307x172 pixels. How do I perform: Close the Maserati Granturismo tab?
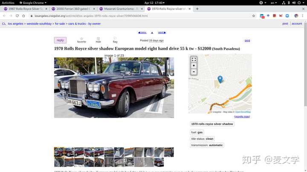142,9
